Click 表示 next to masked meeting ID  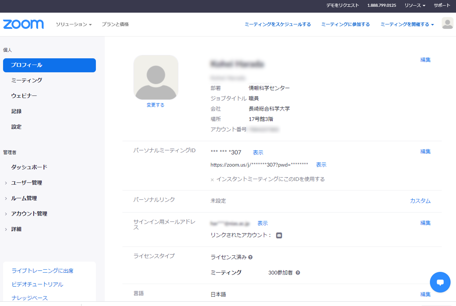tap(258, 153)
